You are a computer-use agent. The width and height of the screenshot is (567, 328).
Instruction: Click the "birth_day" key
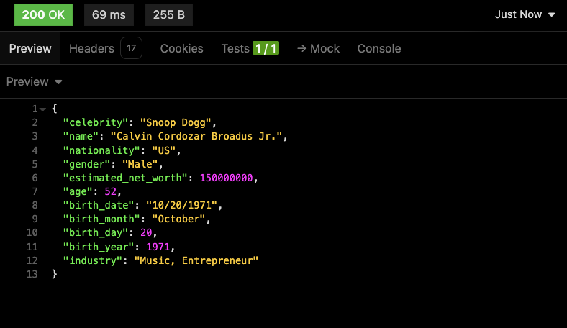coord(96,232)
